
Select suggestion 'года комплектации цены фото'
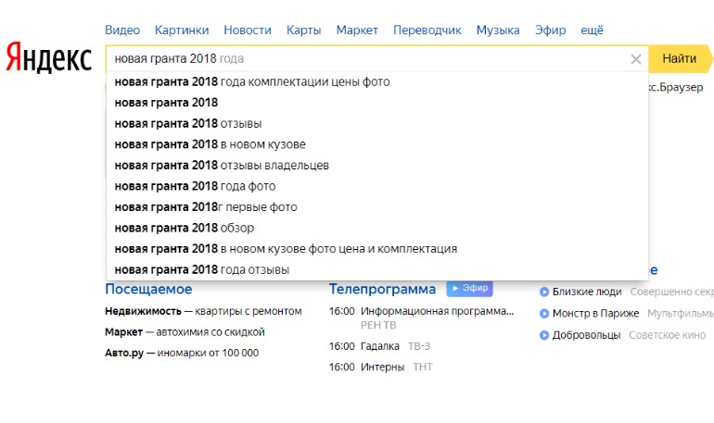tap(377, 81)
